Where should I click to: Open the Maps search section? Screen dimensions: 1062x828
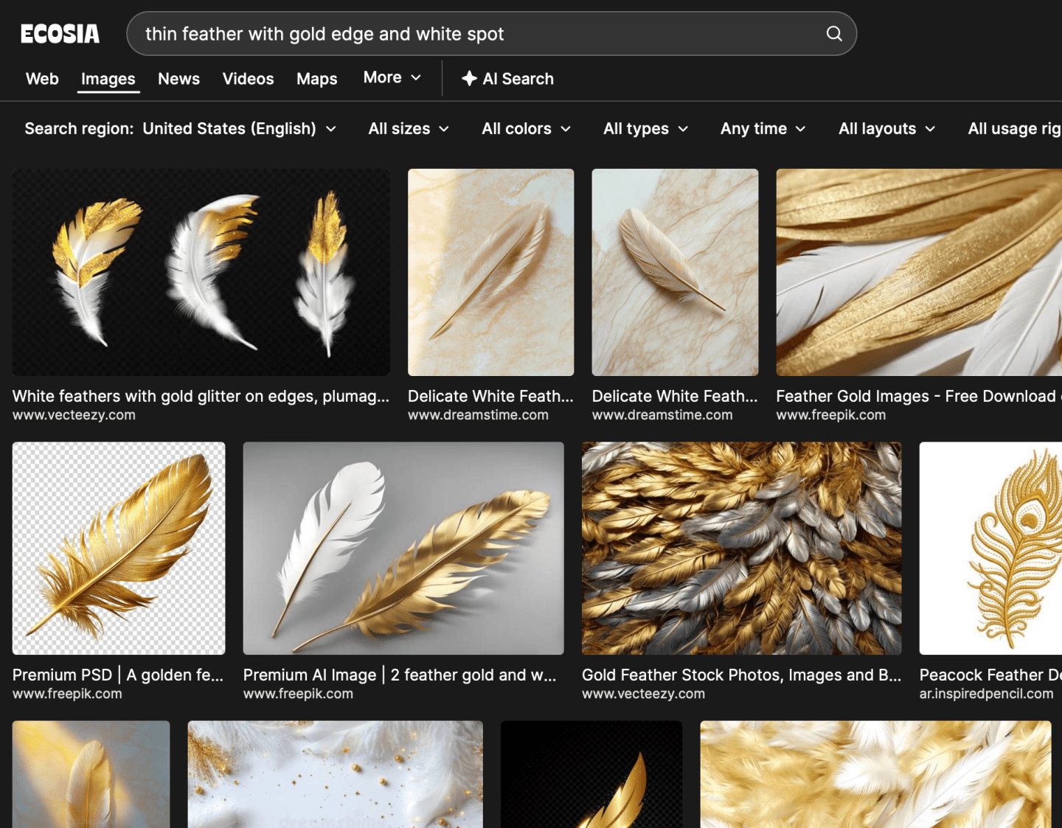[316, 78]
